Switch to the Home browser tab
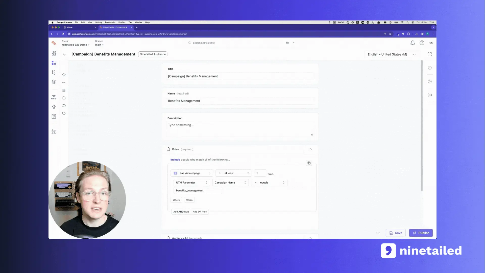Screen dimensions: 485x273 [x=76, y=27]
